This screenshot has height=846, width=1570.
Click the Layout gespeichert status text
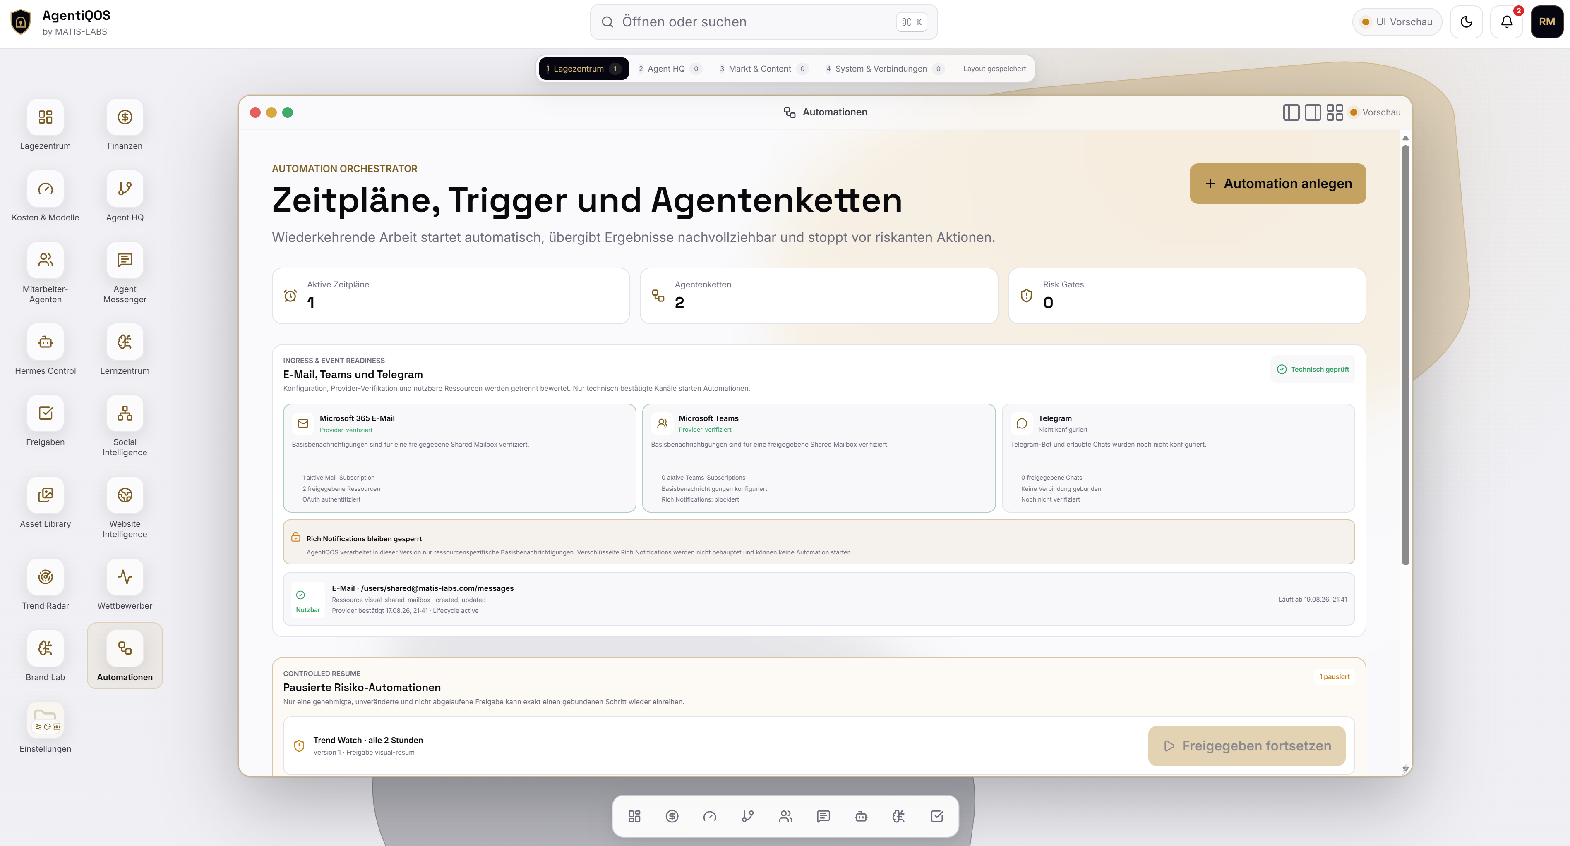[x=994, y=69]
